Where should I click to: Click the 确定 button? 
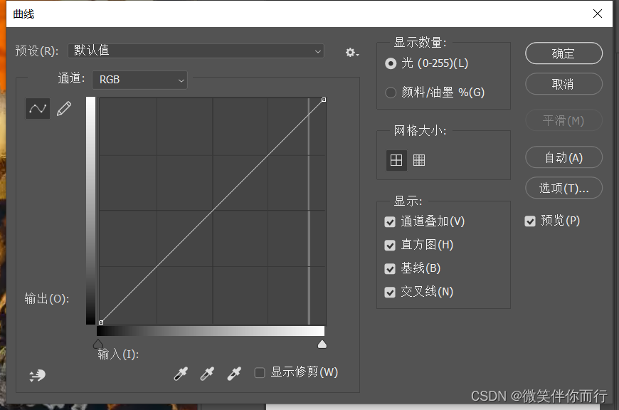click(564, 53)
